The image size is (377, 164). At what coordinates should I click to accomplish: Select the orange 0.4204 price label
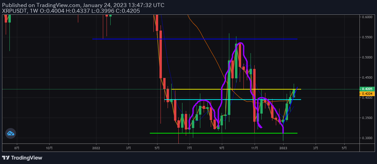tap(367, 93)
